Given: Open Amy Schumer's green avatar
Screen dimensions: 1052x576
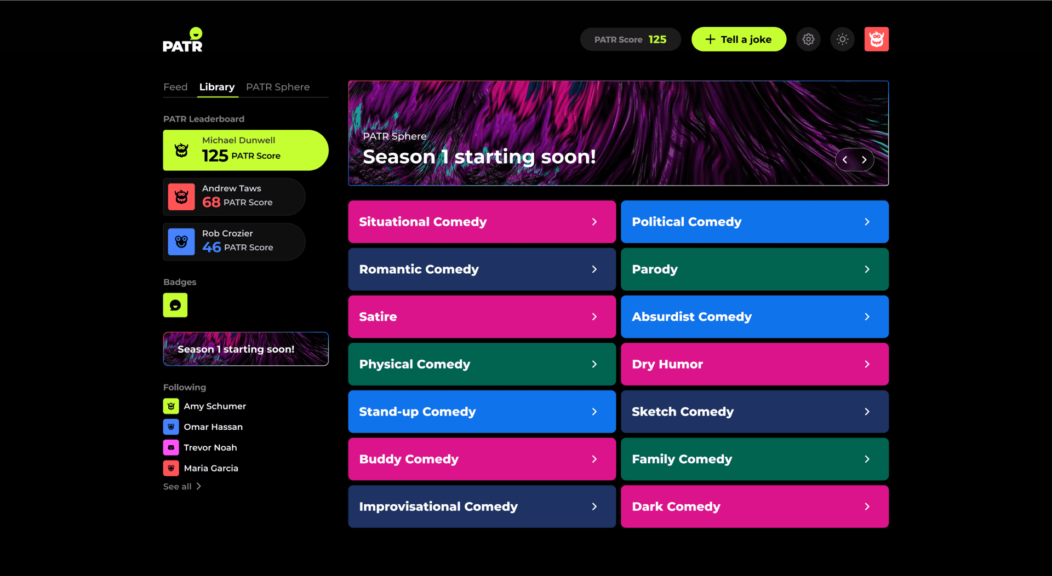Looking at the screenshot, I should pos(171,406).
